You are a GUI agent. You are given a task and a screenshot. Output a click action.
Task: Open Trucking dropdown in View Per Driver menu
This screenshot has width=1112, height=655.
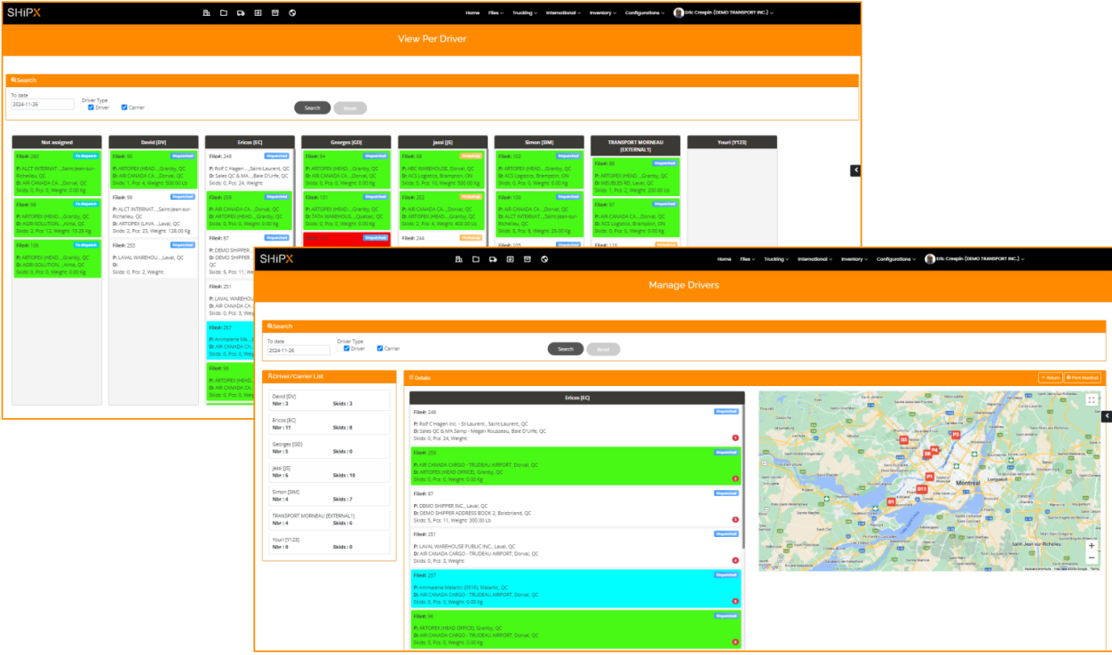click(x=524, y=13)
